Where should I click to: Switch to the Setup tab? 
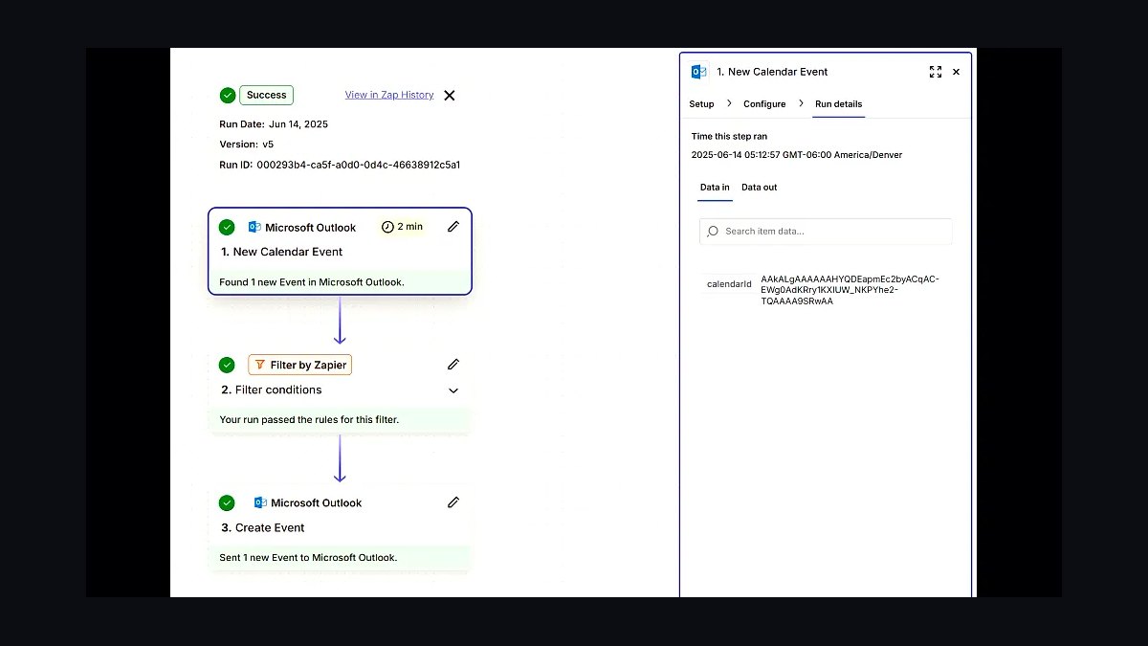click(x=701, y=104)
